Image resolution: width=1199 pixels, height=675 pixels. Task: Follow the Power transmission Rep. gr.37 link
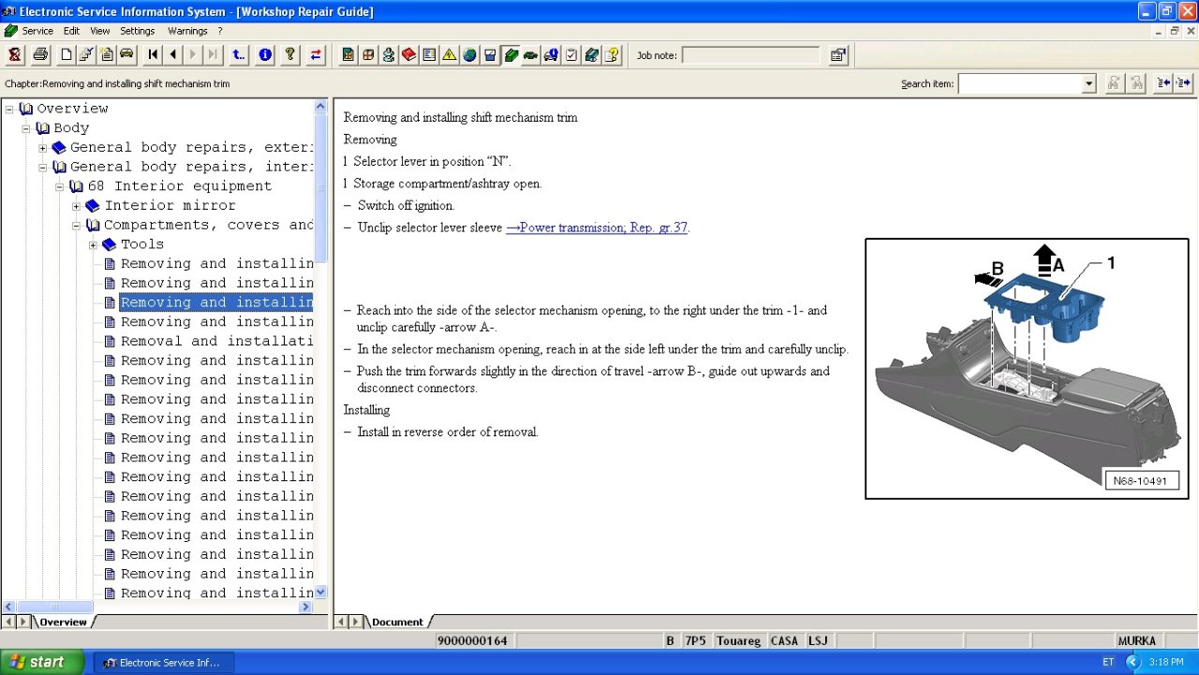pyautogui.click(x=597, y=227)
